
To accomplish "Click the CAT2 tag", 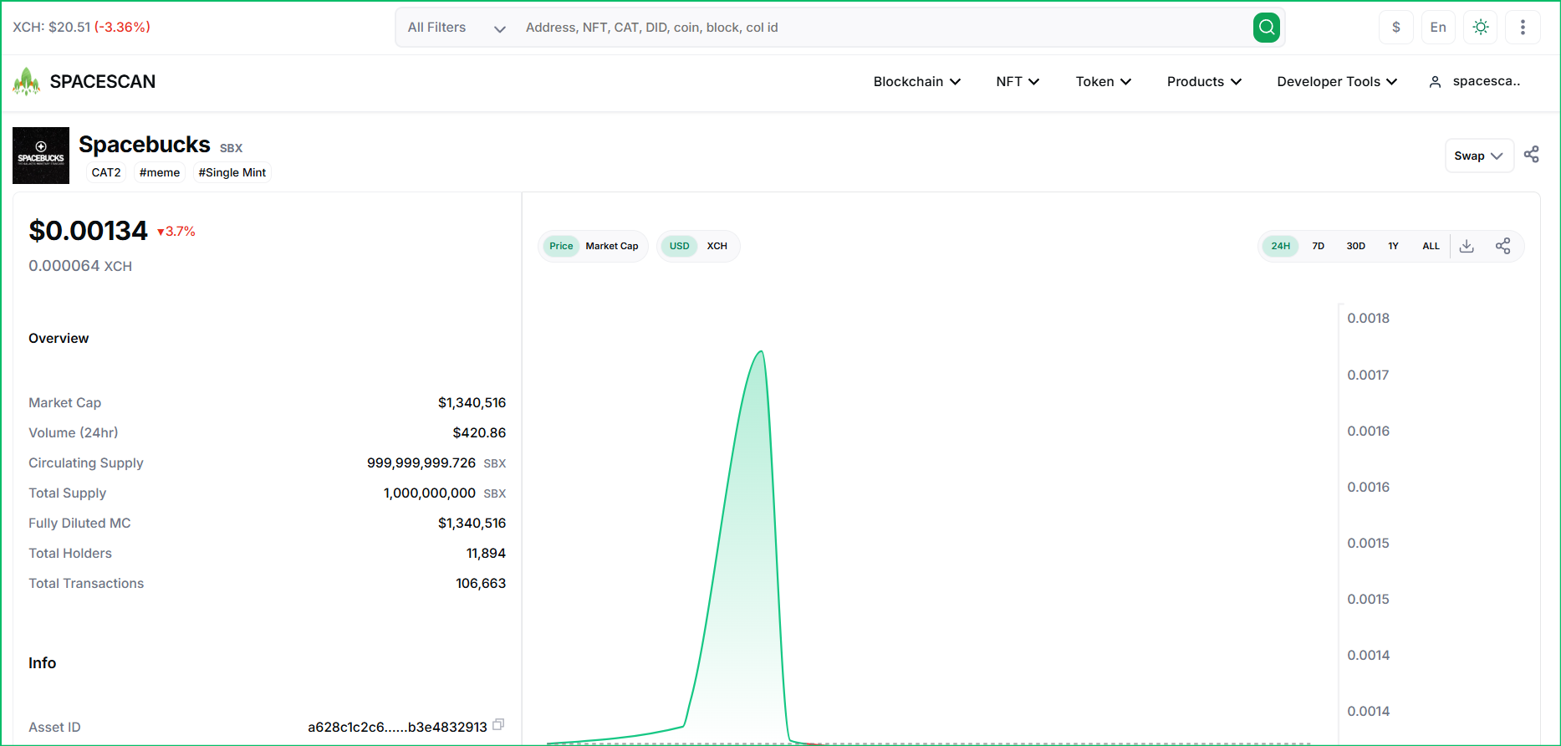I will (x=106, y=172).
